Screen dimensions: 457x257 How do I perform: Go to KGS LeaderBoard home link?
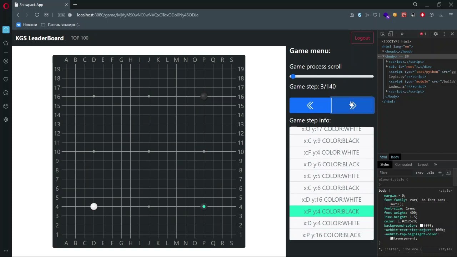(40, 38)
